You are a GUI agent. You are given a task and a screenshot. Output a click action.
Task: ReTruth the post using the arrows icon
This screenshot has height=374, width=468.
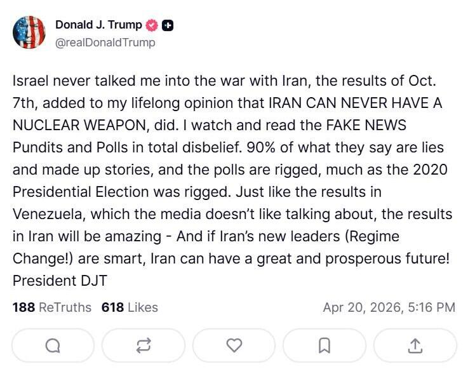click(143, 345)
